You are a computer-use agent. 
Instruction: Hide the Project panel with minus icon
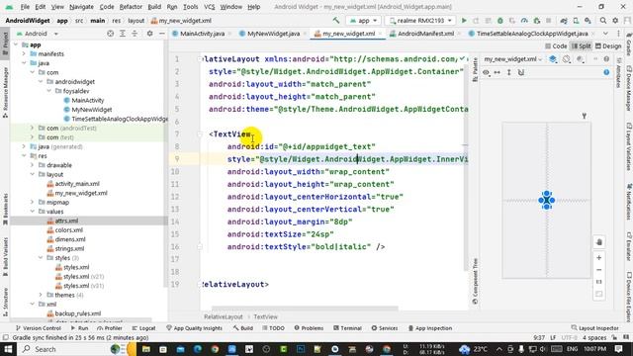pos(162,34)
